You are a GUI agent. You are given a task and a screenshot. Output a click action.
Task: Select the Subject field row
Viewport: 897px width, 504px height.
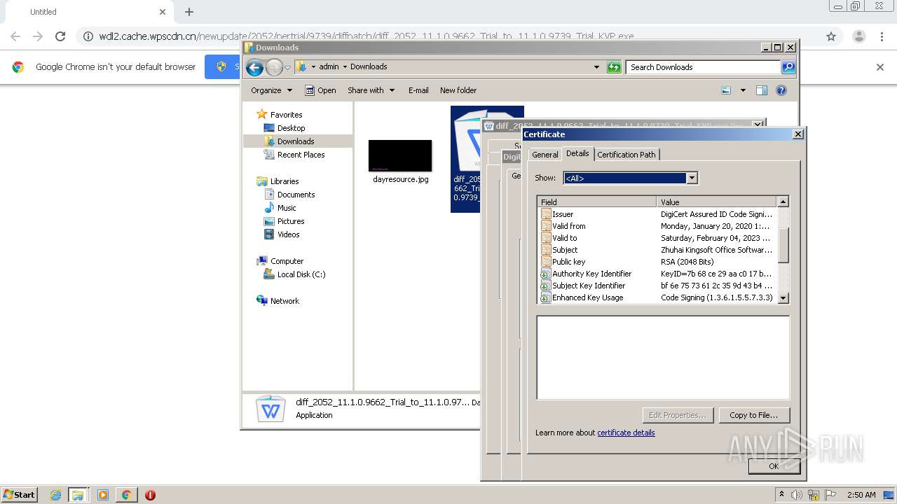tap(657, 250)
